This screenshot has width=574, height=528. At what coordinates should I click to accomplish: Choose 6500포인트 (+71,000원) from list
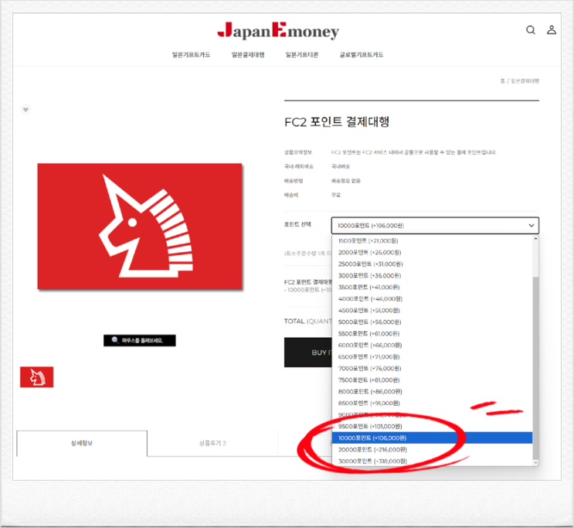[432, 357]
